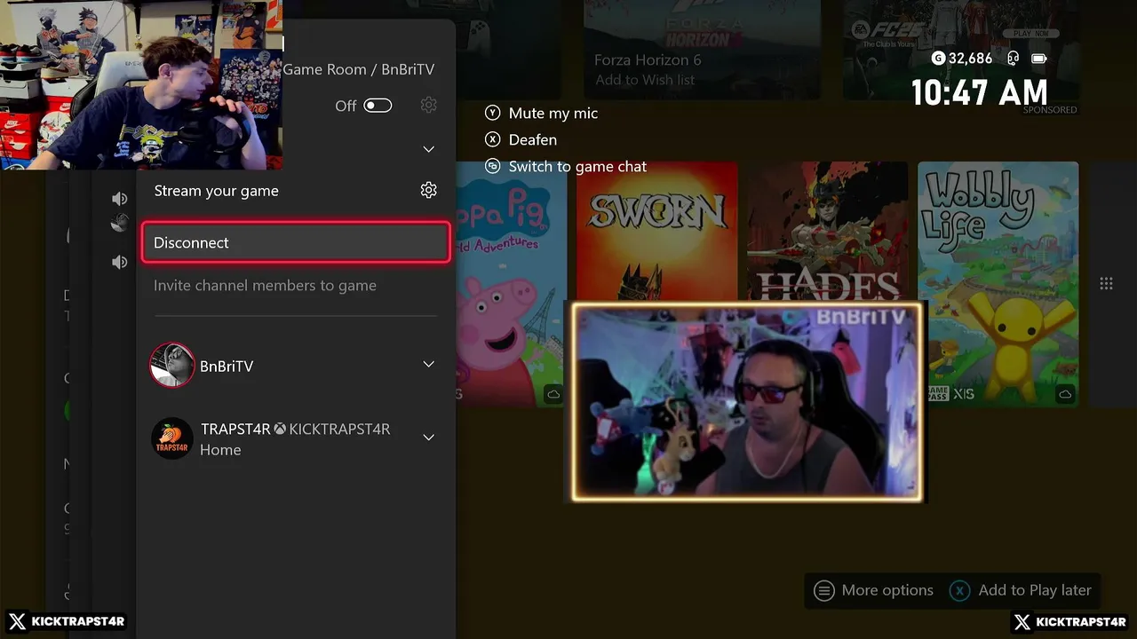This screenshot has height=639, width=1137.
Task: Open the SWORN game tile
Action: [656, 233]
